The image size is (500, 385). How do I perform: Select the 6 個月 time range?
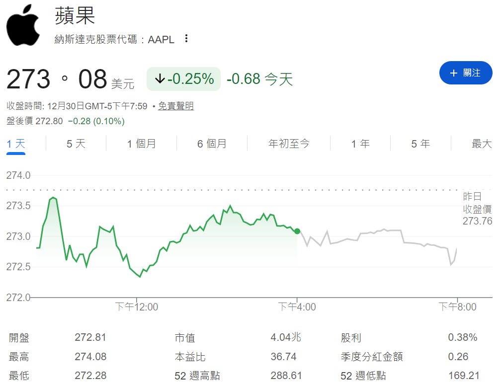[212, 144]
